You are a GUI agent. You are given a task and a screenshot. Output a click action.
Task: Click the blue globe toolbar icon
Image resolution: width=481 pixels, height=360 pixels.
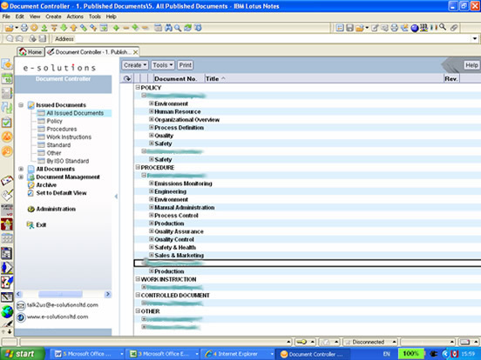click(415, 28)
